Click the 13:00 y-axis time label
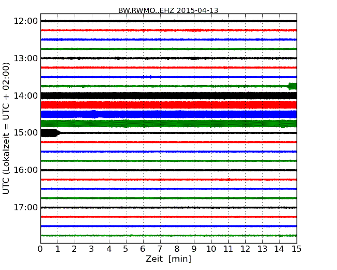The image size is (337, 270). pyautogui.click(x=26, y=58)
